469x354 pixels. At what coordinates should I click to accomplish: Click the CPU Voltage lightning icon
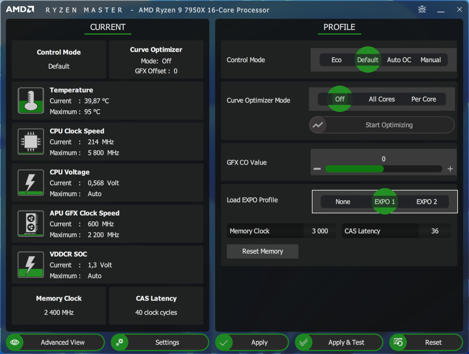(31, 182)
